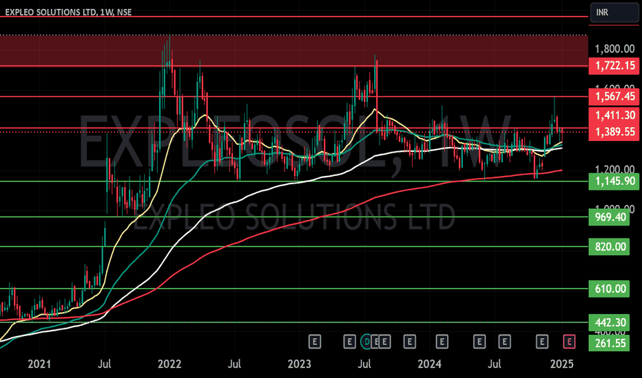Click the E marker just after Jul 2024

(504, 342)
